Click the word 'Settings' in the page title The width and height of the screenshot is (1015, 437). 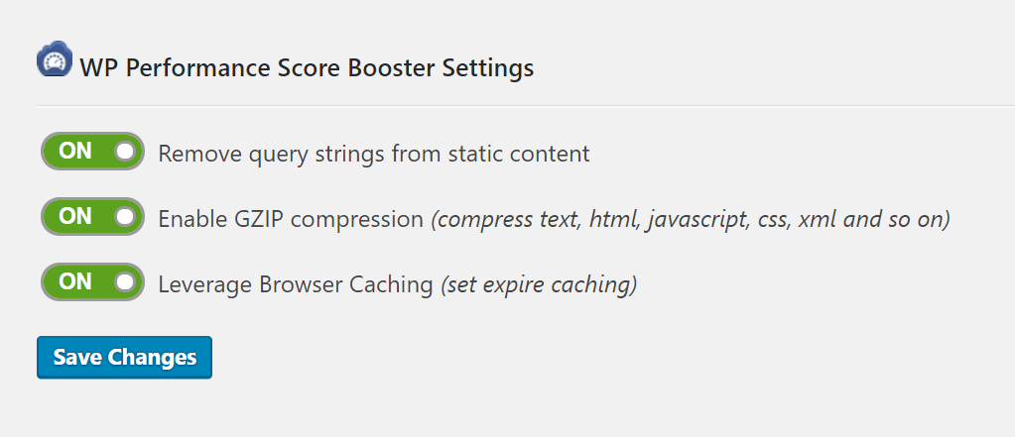click(488, 68)
